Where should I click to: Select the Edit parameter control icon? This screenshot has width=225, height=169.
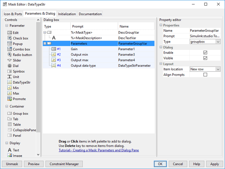10,33
